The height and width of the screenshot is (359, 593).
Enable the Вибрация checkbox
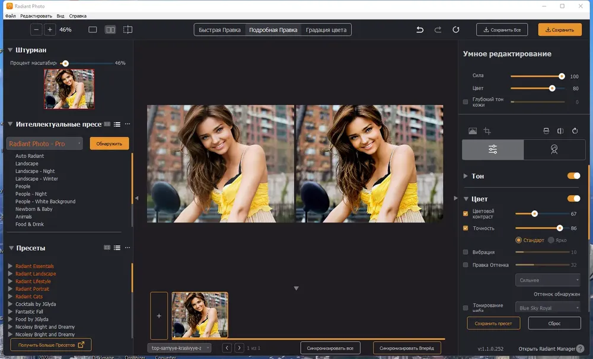pos(466,252)
